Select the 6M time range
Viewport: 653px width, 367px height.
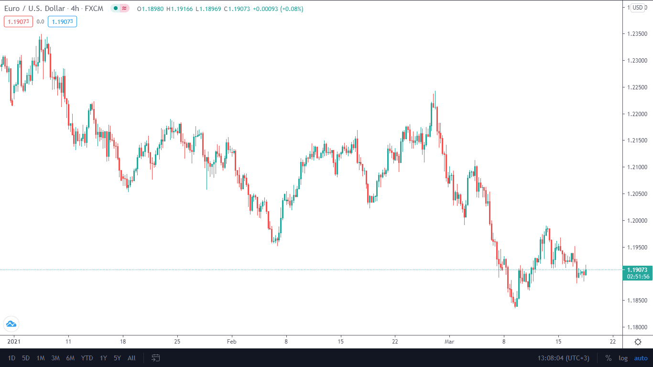(x=70, y=358)
